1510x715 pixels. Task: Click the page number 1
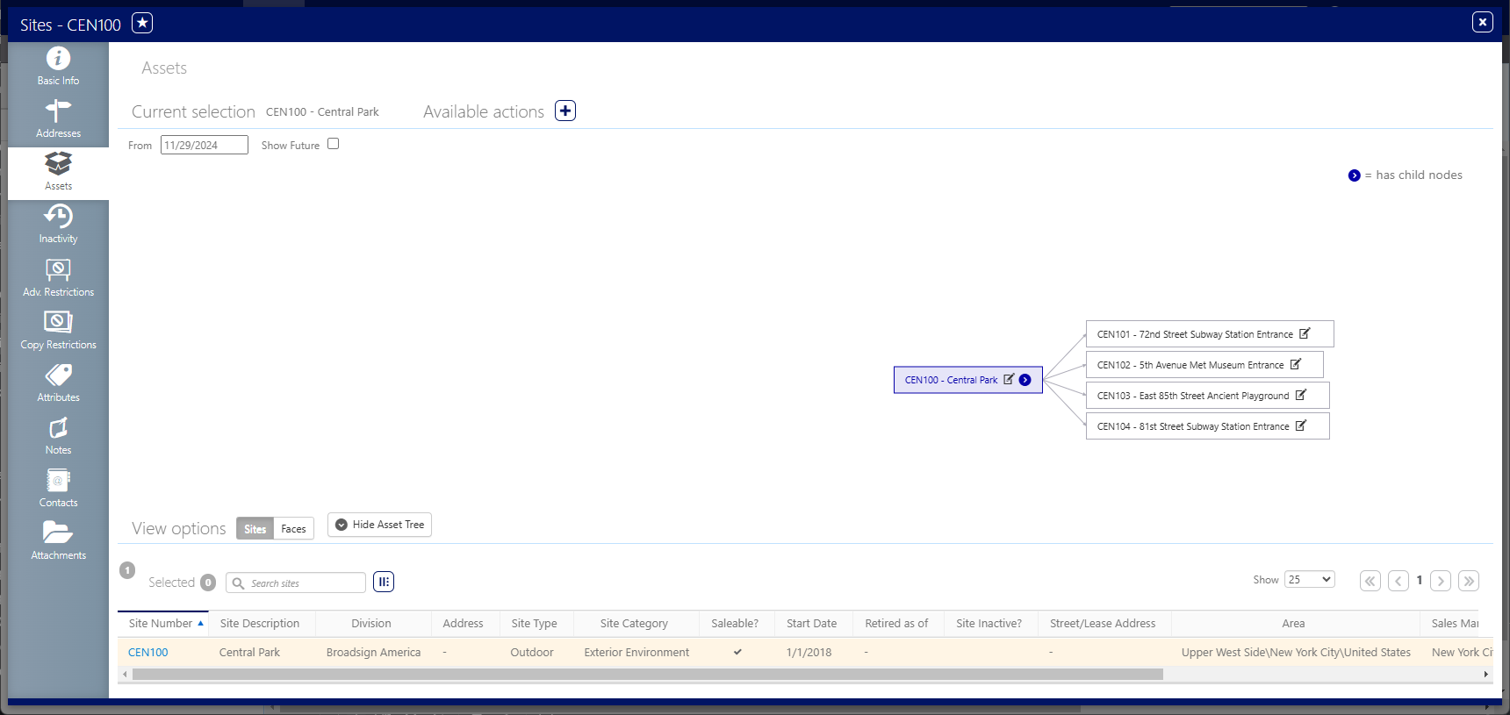1420,580
